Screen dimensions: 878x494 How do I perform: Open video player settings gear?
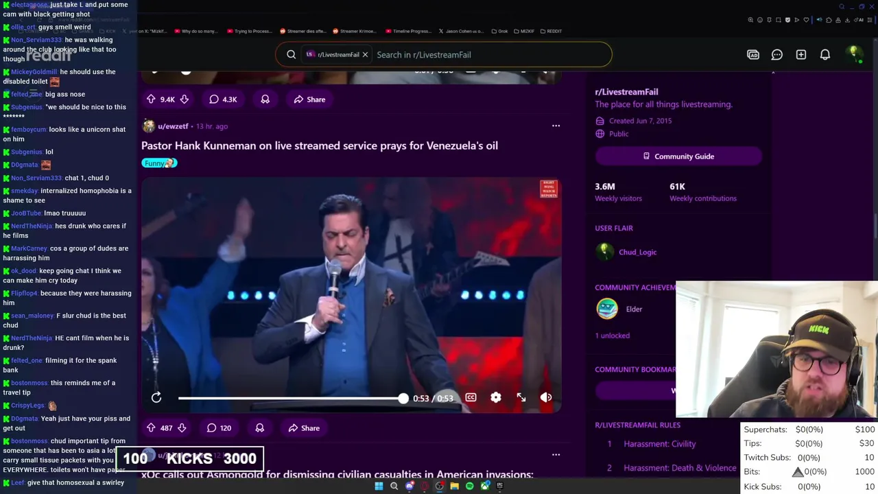[496, 398]
